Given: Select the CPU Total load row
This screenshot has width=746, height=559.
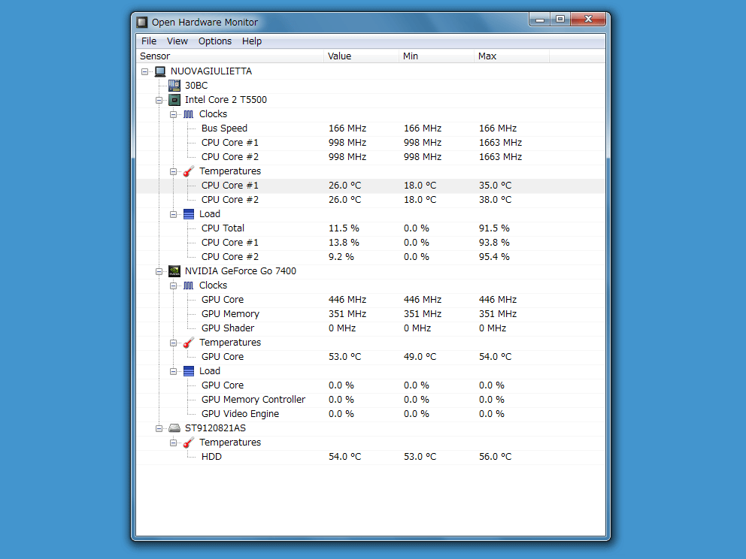Looking at the screenshot, I should pos(371,228).
